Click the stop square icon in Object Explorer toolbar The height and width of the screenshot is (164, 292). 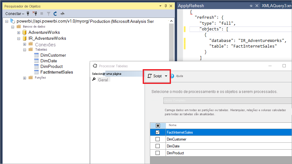pos(42,13)
